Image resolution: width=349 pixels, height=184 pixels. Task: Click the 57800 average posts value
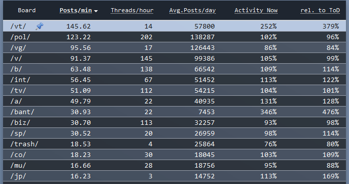pyautogui.click(x=205, y=27)
